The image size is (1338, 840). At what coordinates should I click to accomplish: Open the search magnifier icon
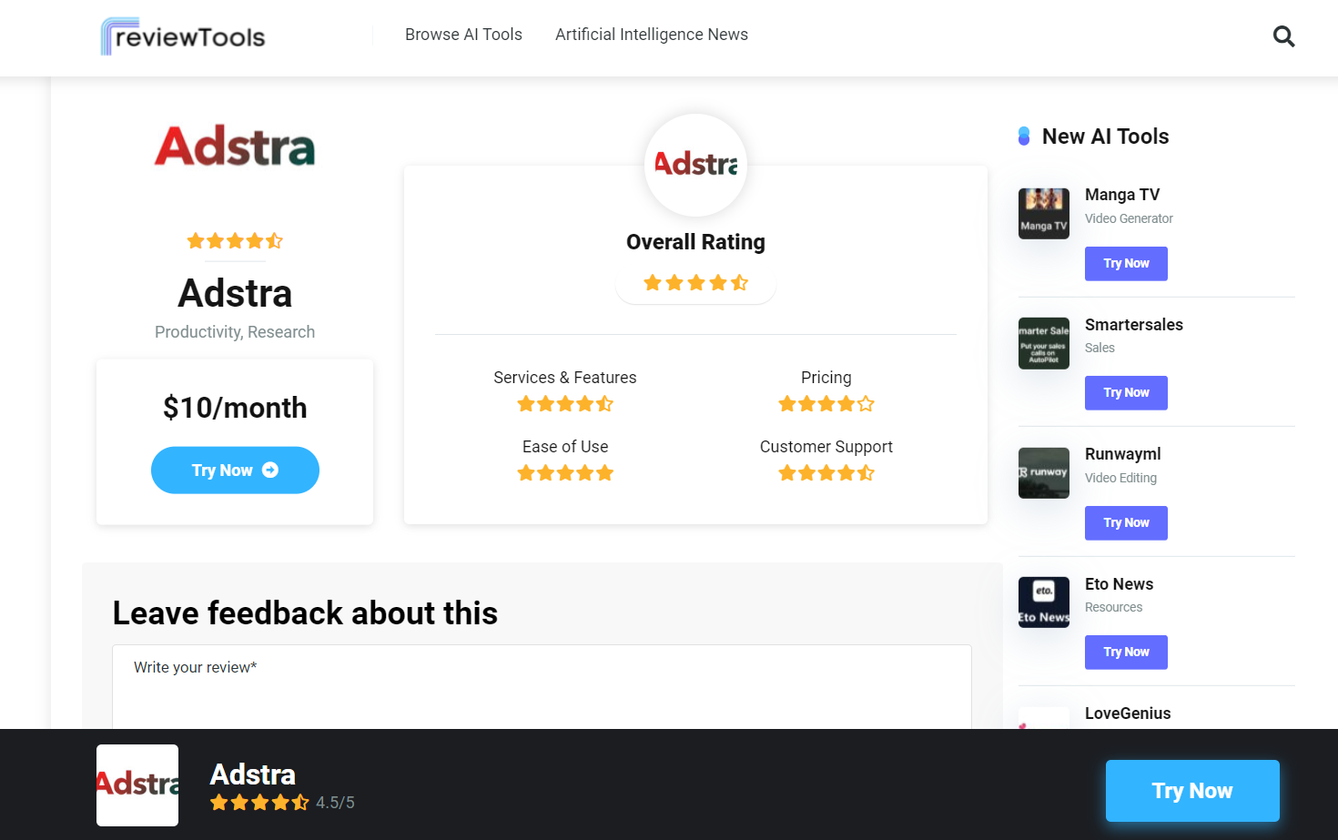tap(1283, 36)
